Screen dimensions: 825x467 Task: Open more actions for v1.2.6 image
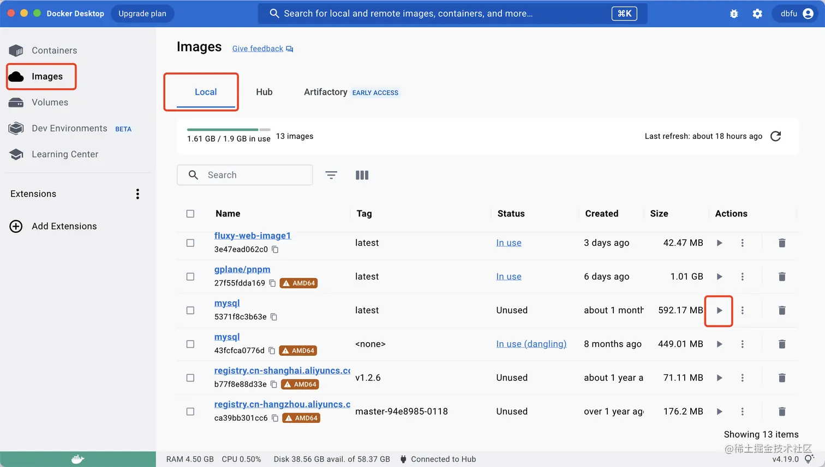point(742,378)
